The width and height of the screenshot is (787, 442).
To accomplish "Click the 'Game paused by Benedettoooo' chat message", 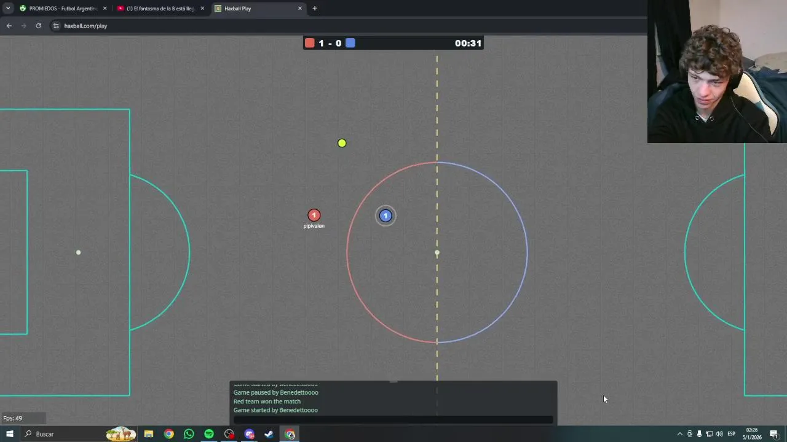I will click(x=275, y=392).
